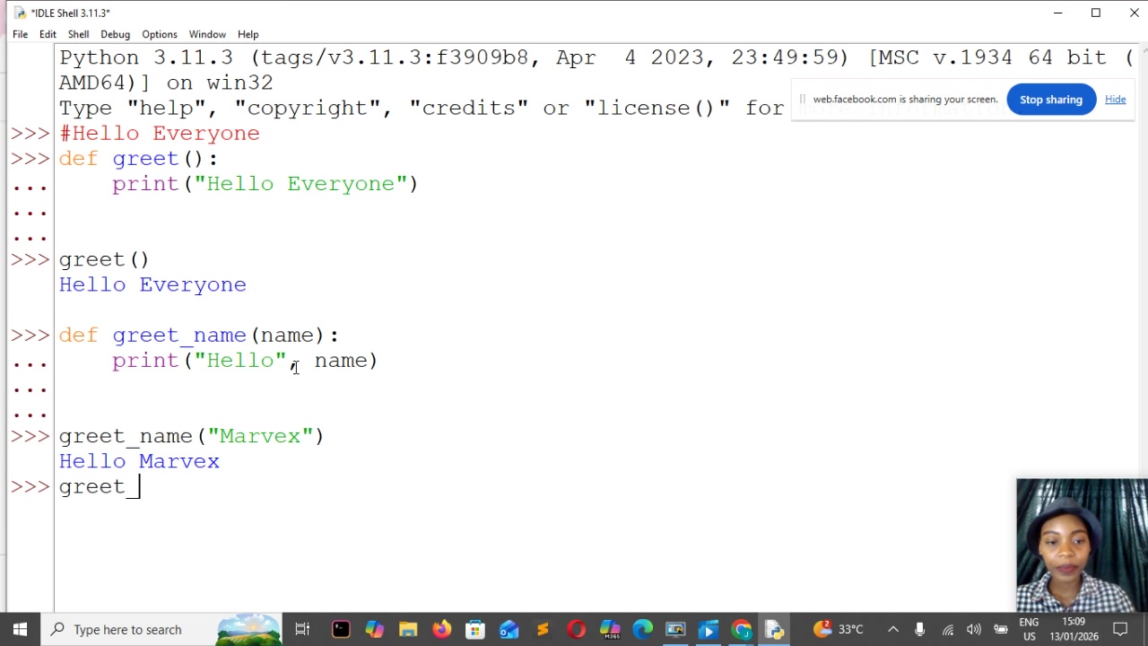Open the Debug menu
Viewport: 1148px width, 646px height.
point(115,34)
